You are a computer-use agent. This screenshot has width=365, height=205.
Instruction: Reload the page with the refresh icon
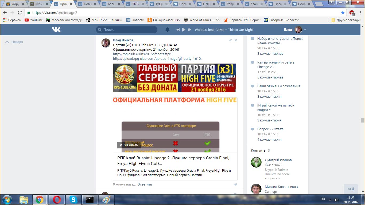[20, 13]
